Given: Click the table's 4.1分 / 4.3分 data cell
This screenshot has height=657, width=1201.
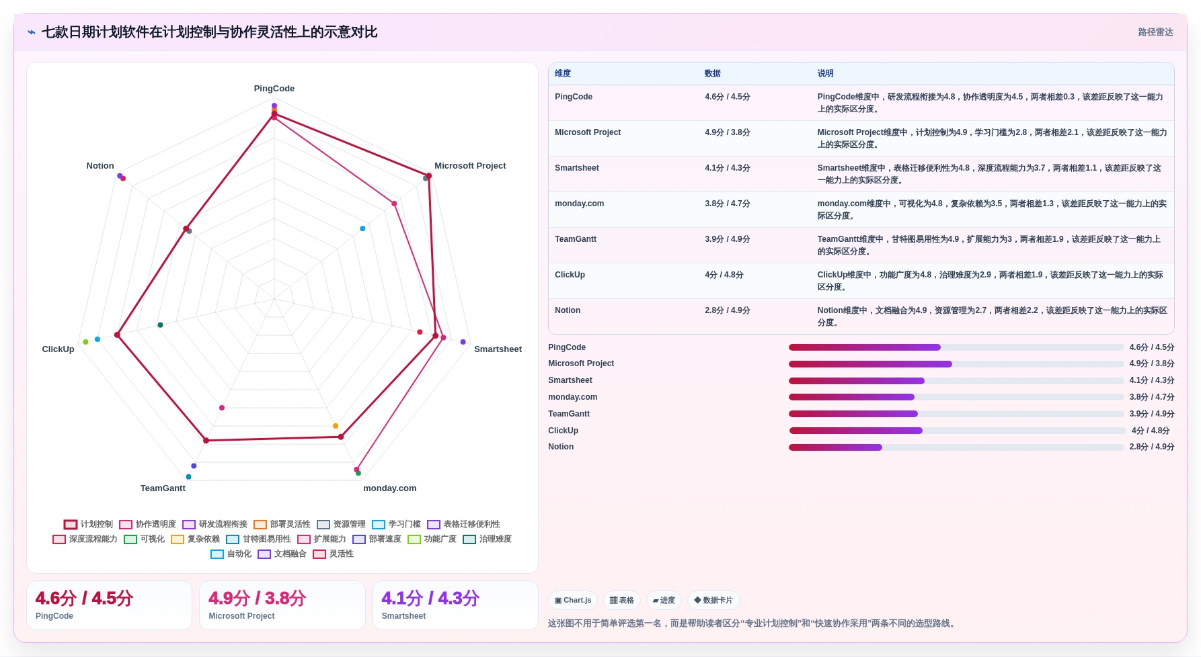Looking at the screenshot, I should tap(728, 168).
